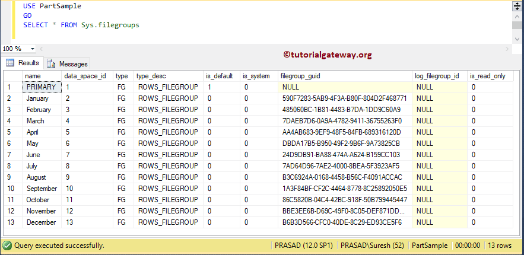Select row header number 13
The height and width of the screenshot is (255, 524).
click(x=12, y=222)
